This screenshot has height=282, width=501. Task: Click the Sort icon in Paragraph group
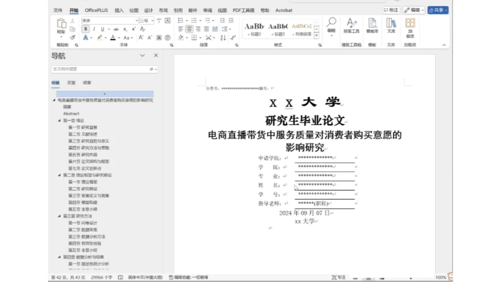point(223,38)
